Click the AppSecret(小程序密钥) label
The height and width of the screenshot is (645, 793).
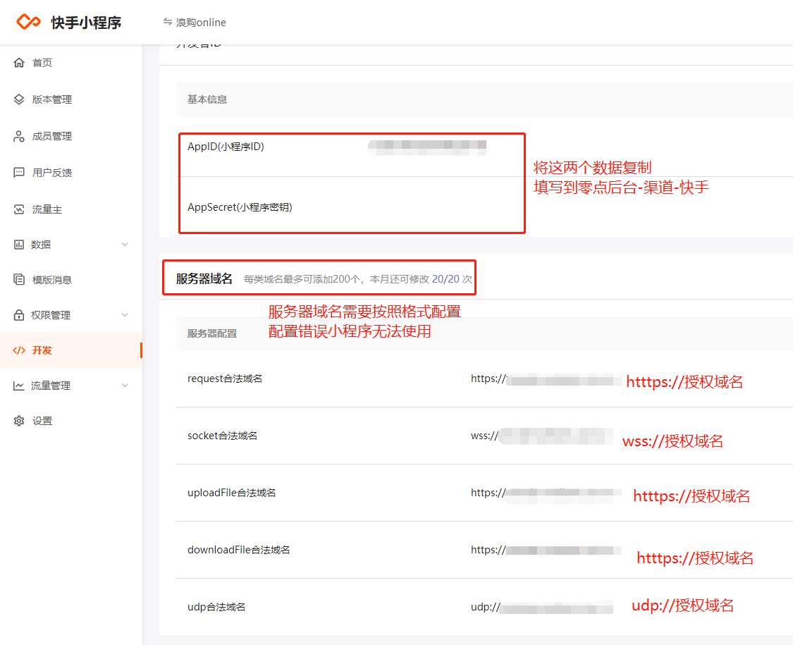(240, 207)
